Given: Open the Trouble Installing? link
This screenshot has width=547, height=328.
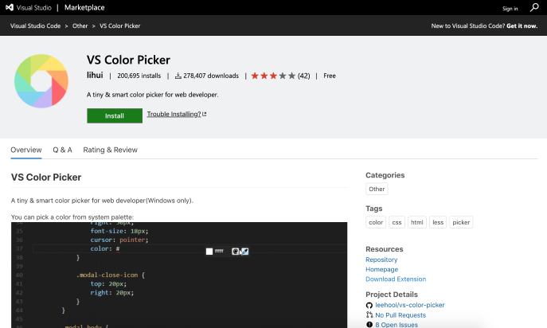Looking at the screenshot, I should [x=174, y=114].
